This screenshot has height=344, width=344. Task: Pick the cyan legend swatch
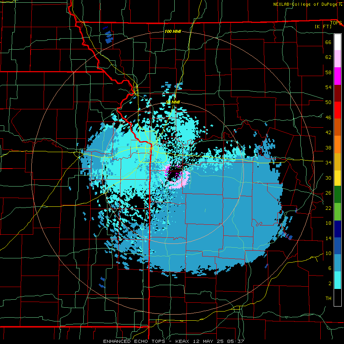[338, 280]
